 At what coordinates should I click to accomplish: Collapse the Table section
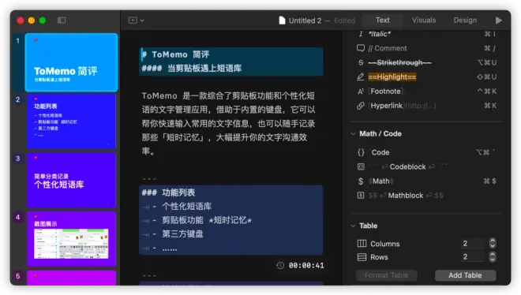[x=353, y=226]
